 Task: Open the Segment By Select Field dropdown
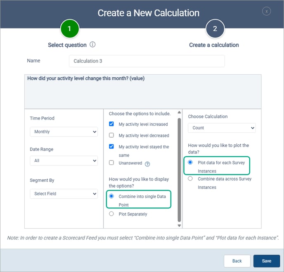[x=64, y=193]
